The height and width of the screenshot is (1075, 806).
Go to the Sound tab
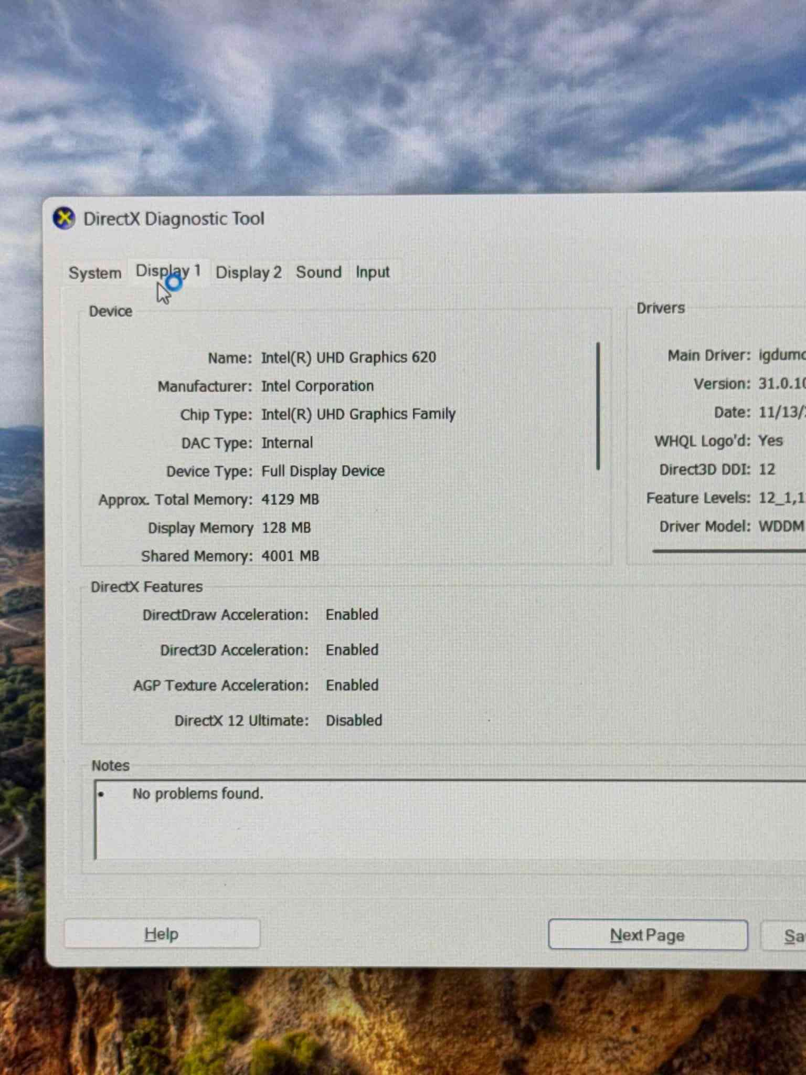tap(319, 272)
